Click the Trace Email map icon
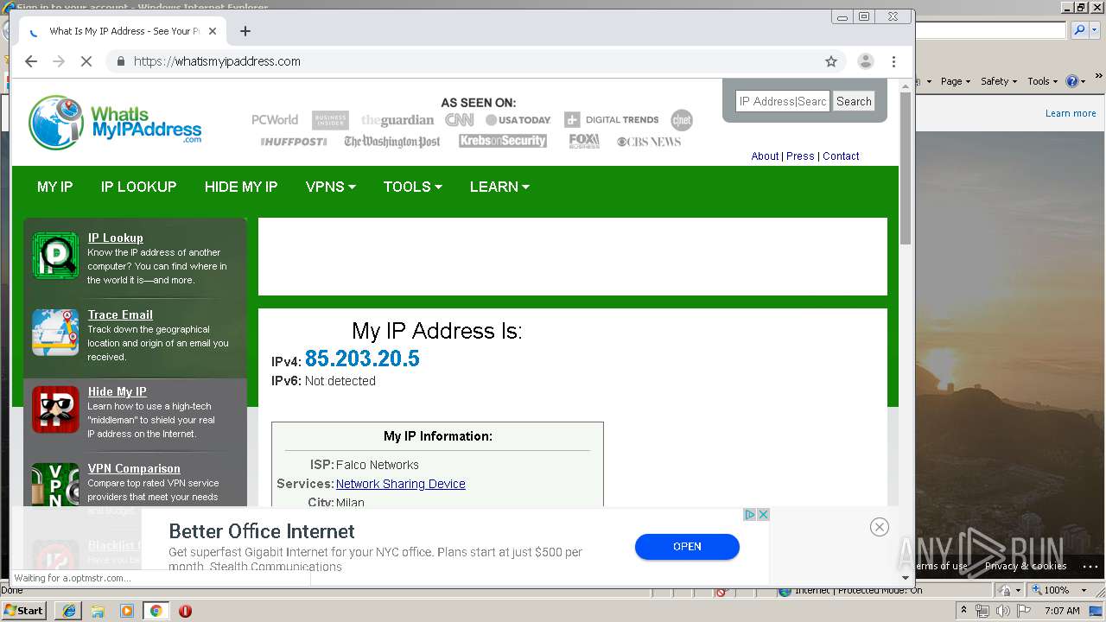 click(x=55, y=333)
